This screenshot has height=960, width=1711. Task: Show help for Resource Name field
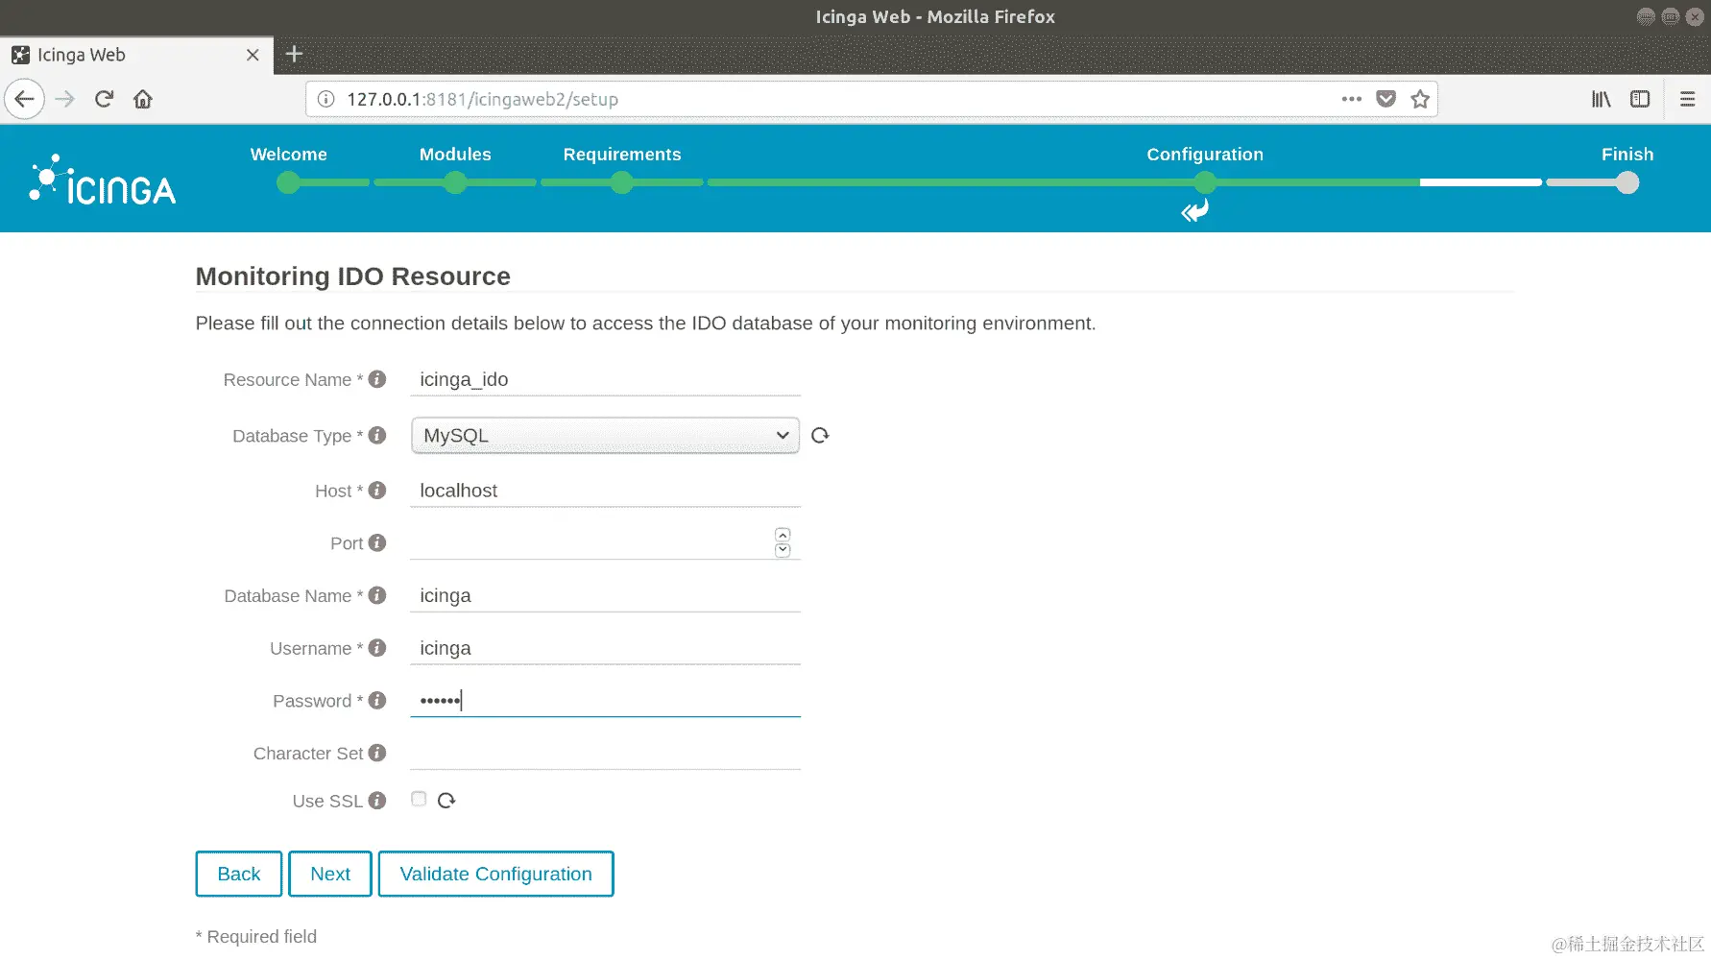pyautogui.click(x=377, y=379)
